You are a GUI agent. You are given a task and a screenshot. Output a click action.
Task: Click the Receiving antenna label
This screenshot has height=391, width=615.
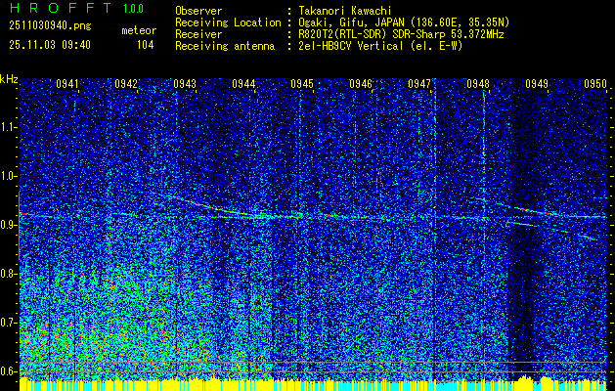pyautogui.click(x=225, y=46)
